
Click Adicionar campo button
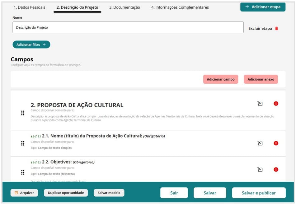220,79
